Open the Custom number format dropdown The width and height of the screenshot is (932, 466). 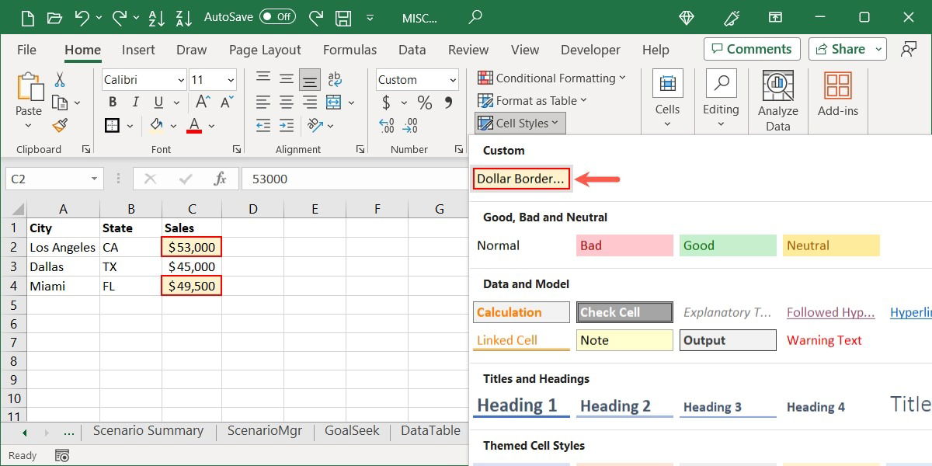click(456, 79)
